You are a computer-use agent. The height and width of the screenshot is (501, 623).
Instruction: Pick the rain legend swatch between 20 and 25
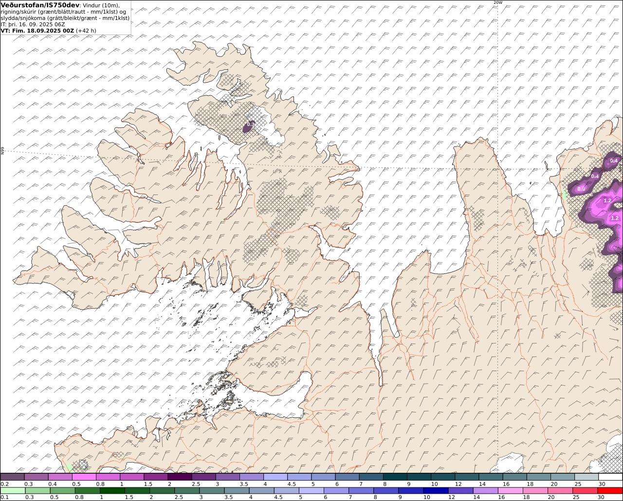tap(560, 490)
